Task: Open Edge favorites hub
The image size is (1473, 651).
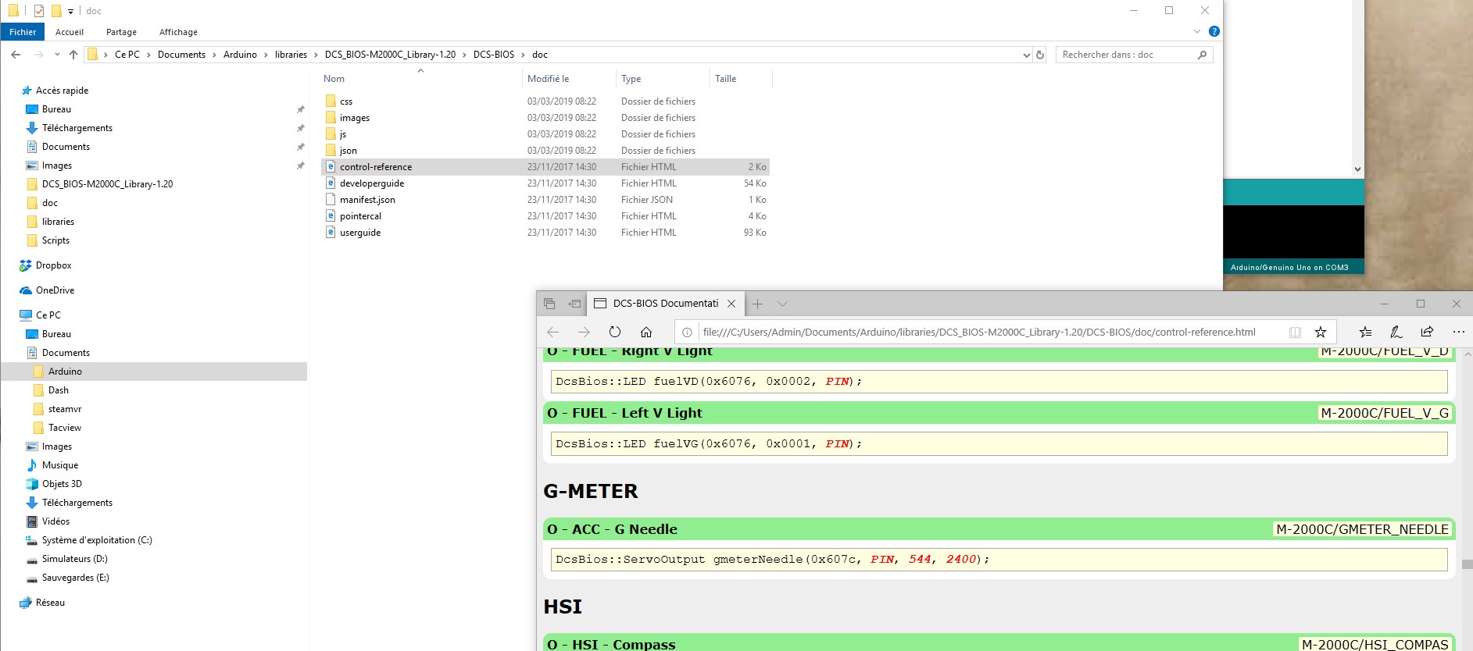Action: pyautogui.click(x=1365, y=332)
